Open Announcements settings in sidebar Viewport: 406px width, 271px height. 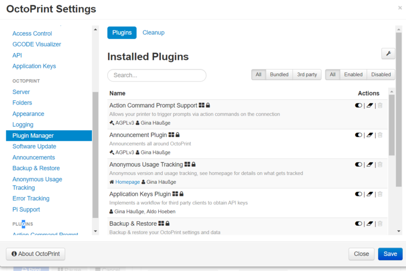(34, 158)
